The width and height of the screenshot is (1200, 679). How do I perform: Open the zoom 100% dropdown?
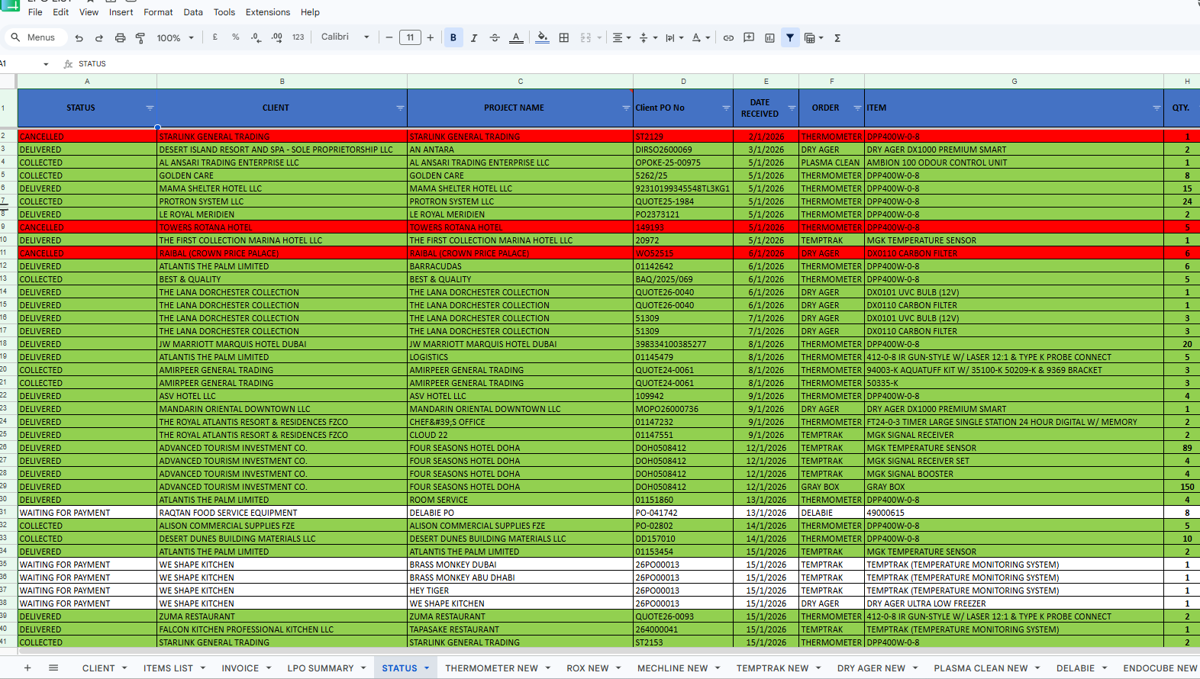tap(176, 37)
